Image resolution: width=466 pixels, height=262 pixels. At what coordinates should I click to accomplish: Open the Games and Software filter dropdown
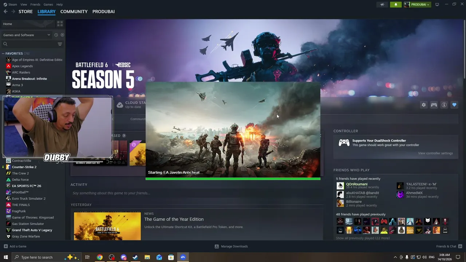tap(27, 35)
